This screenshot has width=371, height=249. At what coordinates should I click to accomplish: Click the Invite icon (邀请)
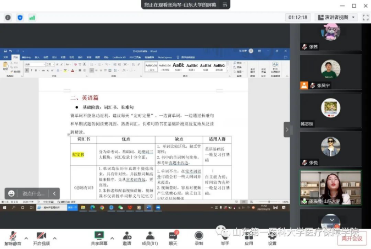click(x=127, y=236)
